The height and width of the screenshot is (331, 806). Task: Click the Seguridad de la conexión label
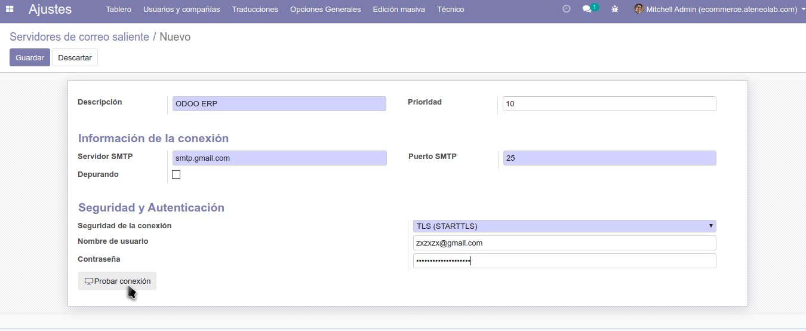(x=124, y=226)
